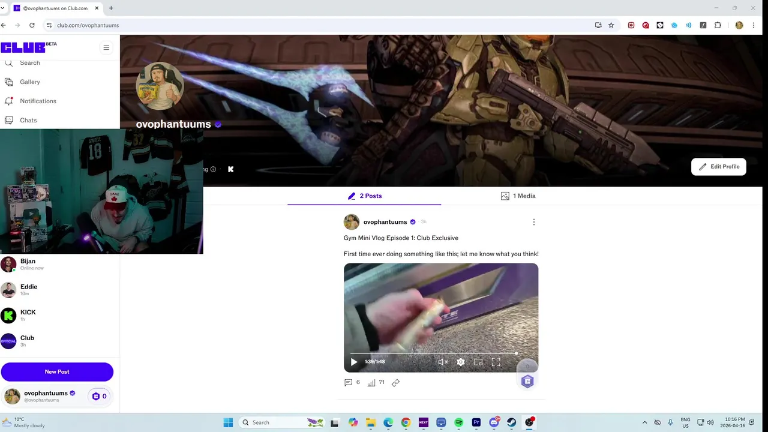Open the Chrome three-dot menu
Screen dimensions: 768x432
coord(754,25)
